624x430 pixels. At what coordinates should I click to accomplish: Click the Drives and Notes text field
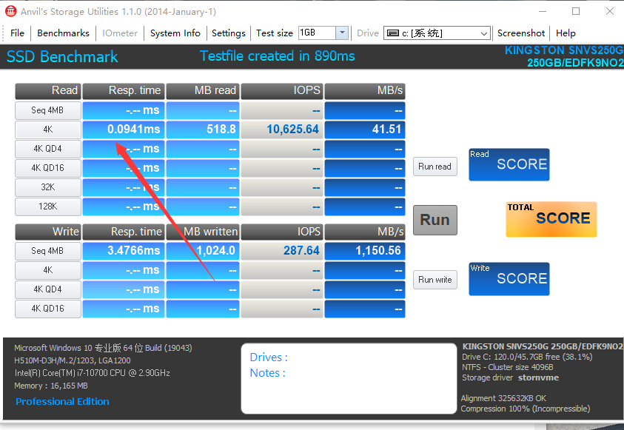click(348, 378)
